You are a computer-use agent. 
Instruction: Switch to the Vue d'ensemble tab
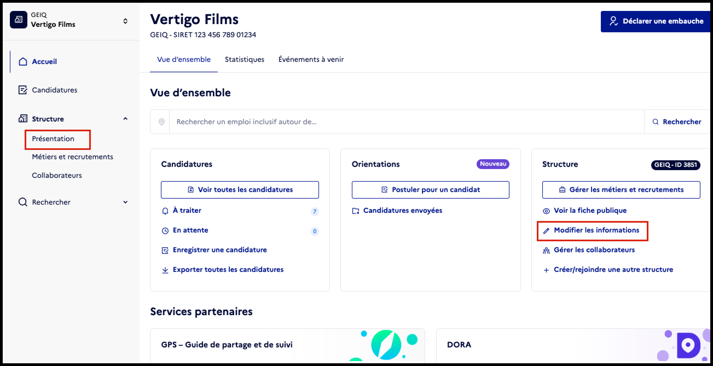(184, 59)
